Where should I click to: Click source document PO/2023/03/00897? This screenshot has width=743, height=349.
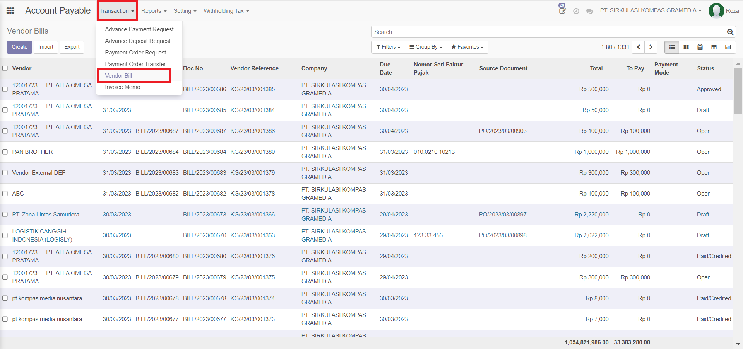(x=503, y=215)
